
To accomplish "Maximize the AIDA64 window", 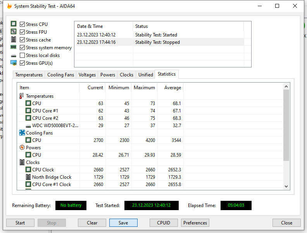I will [x=277, y=6].
